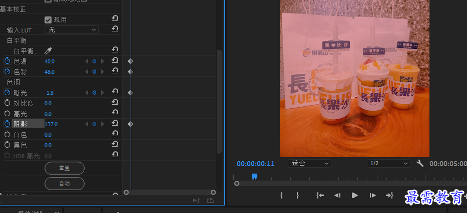This screenshot has width=467, height=213.
Task: Click the program monitor video preview
Action: click(354, 78)
